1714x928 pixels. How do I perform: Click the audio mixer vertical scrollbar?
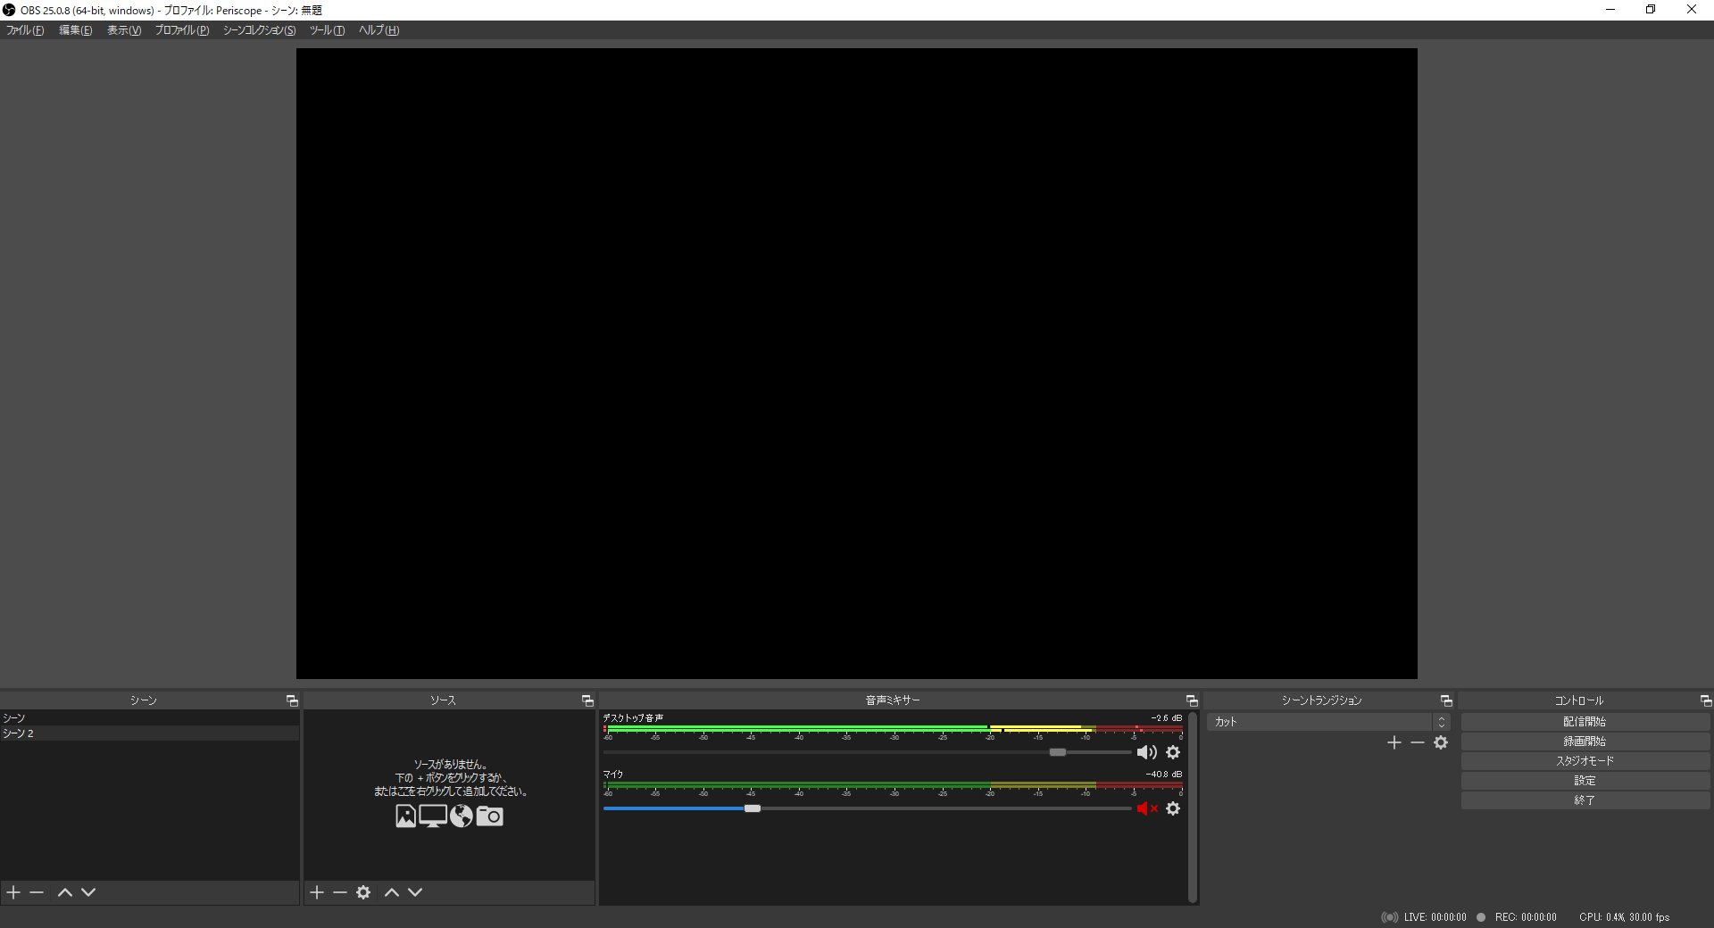(1193, 808)
